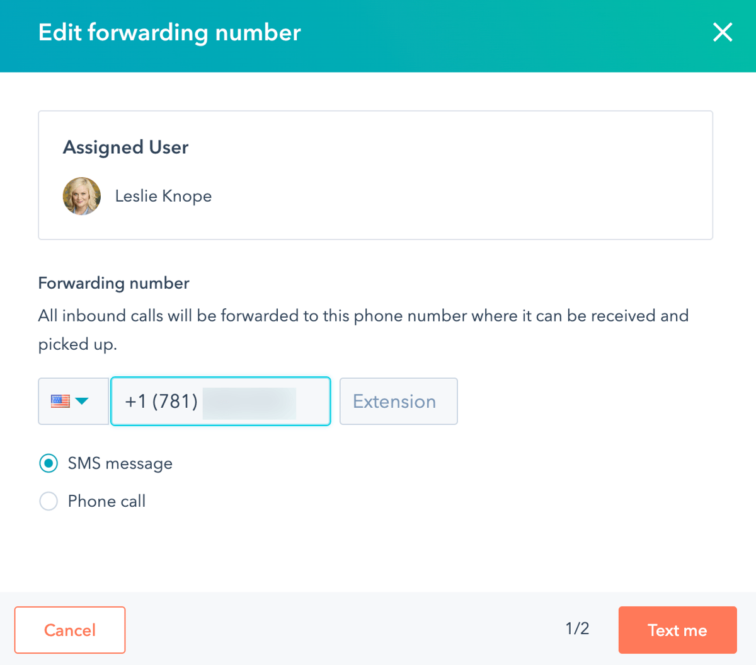Click the 1/2 step indicator
Viewport: 756px width, 665px height.
tap(576, 628)
